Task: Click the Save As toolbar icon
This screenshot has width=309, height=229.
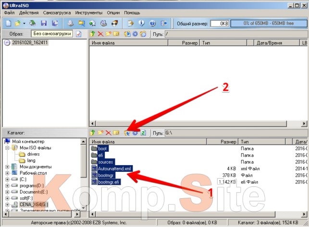Action: coord(55,23)
